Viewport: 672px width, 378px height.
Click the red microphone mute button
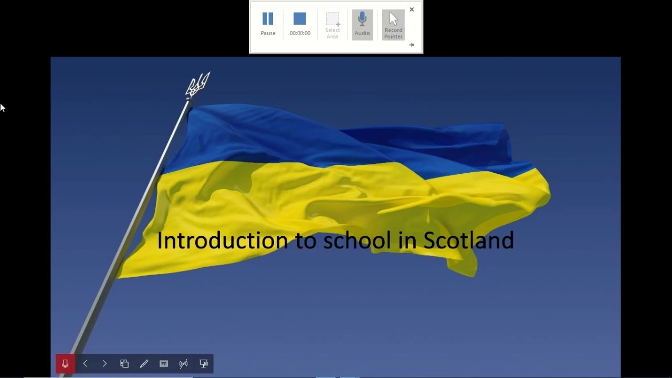[x=65, y=364]
